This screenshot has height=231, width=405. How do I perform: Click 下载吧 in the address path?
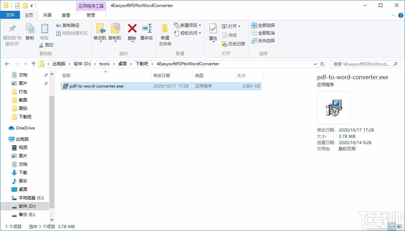click(x=142, y=64)
